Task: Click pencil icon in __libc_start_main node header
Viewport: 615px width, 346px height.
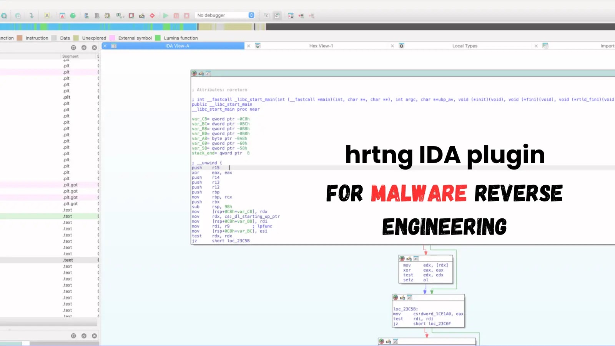Action: click(x=201, y=73)
